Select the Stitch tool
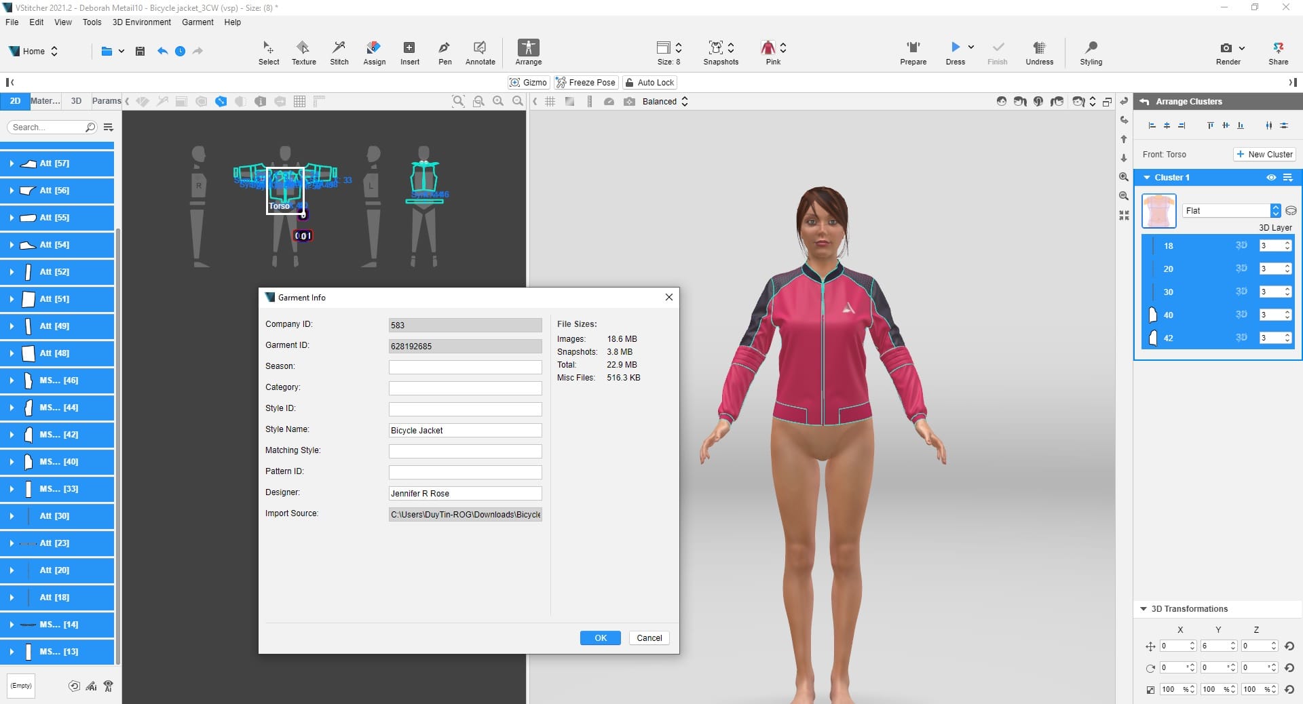This screenshot has height=704, width=1303. click(339, 52)
